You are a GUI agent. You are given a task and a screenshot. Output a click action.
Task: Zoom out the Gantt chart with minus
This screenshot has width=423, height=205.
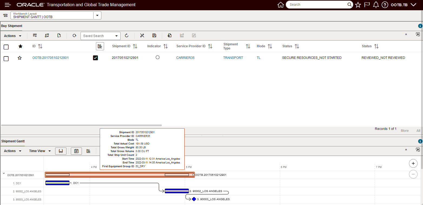413,174
